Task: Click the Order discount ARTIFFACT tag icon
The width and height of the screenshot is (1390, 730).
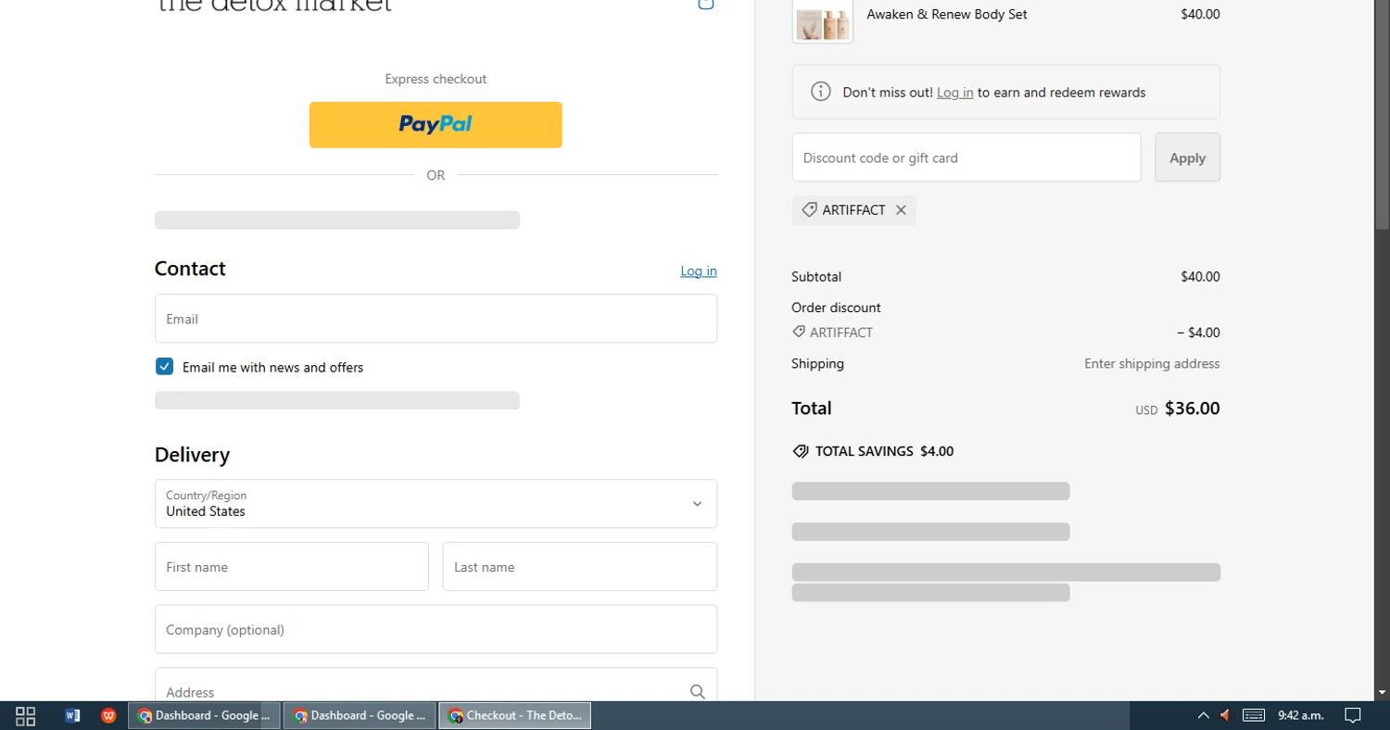Action: click(799, 332)
